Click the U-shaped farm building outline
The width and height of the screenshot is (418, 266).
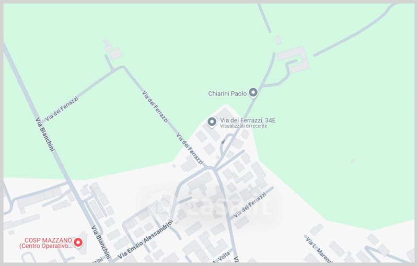294,59
